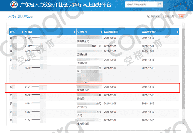Sort by 引进单位 column arrow
Screen dimensions: 193x133
(101, 32)
